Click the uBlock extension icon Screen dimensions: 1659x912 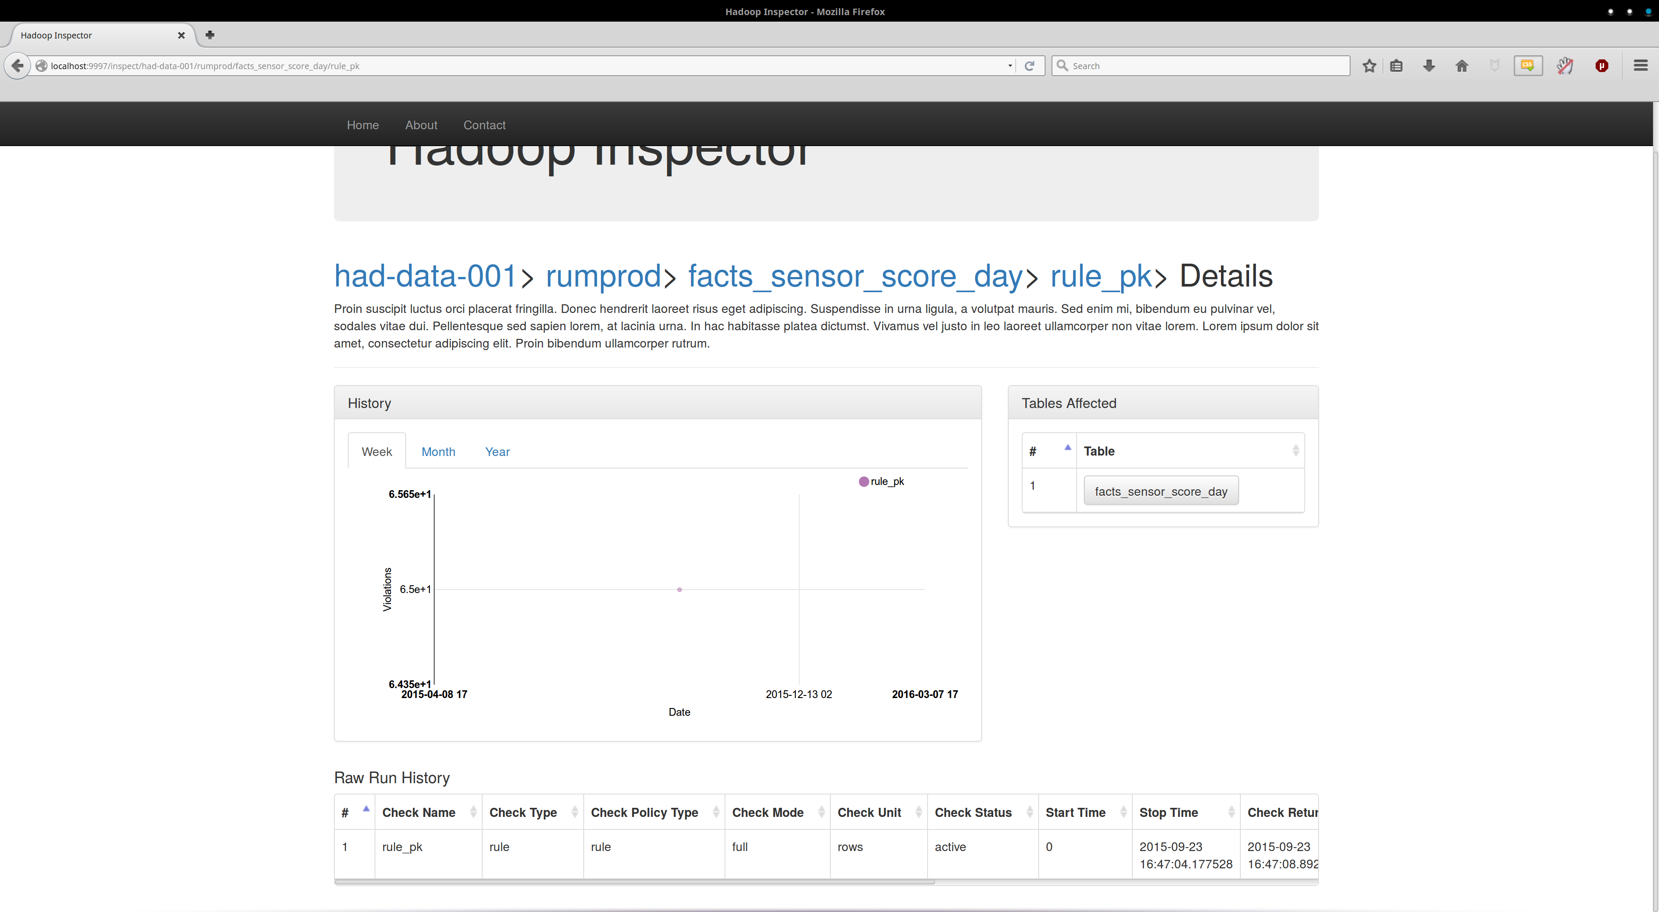pyautogui.click(x=1602, y=66)
